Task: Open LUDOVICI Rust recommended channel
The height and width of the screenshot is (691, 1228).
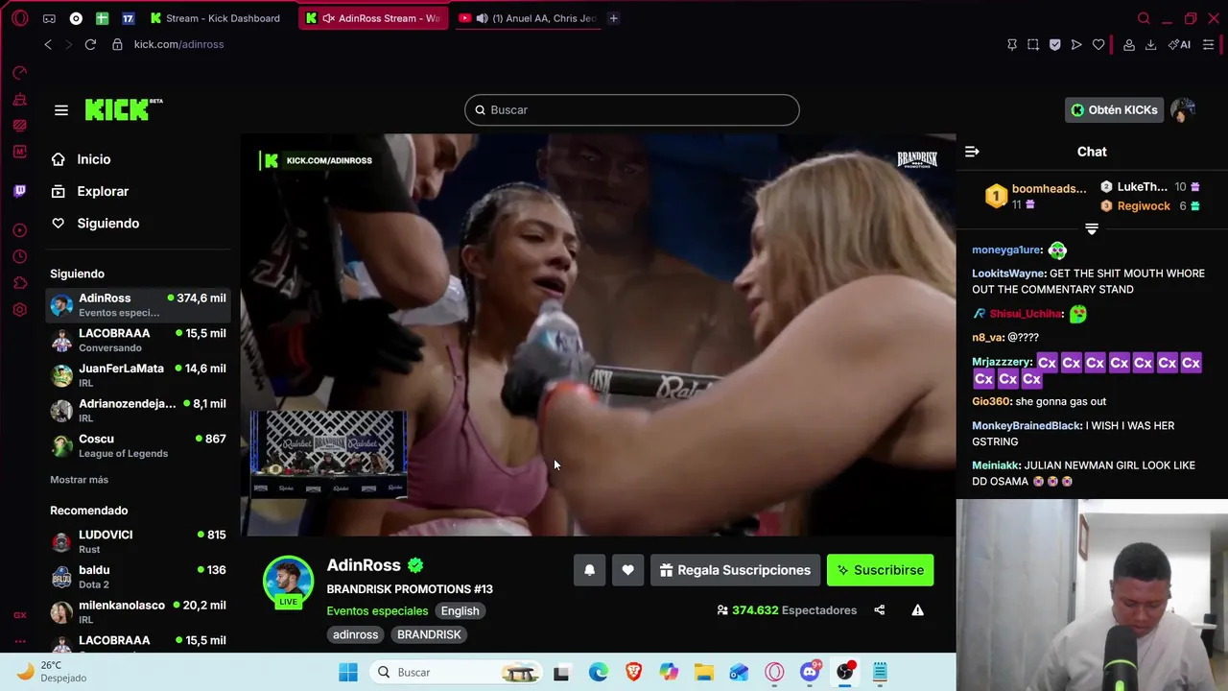Action: [x=138, y=541]
